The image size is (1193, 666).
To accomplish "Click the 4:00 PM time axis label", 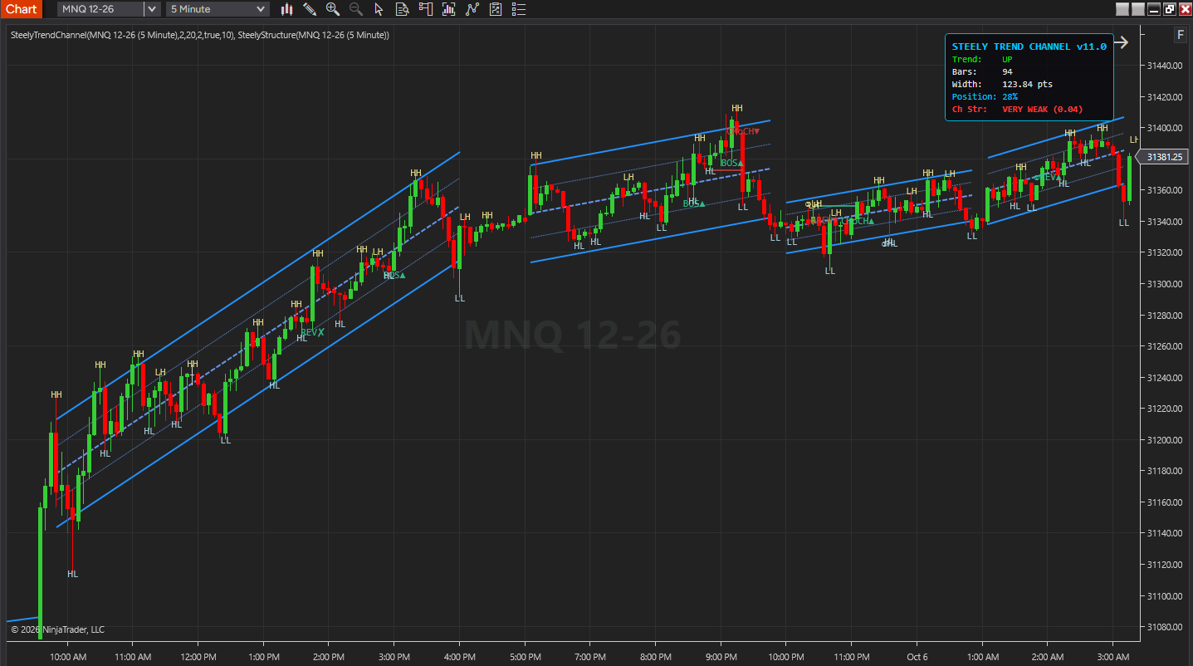I will pos(459,657).
